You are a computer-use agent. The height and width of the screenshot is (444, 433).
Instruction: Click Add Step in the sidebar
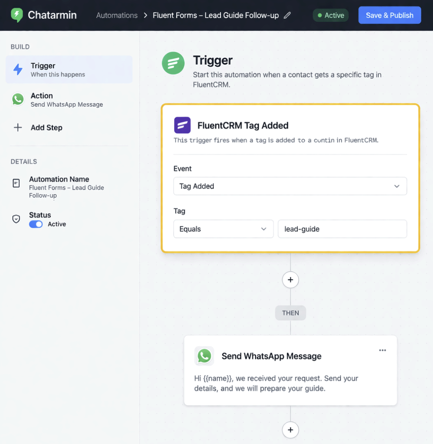coord(46,128)
